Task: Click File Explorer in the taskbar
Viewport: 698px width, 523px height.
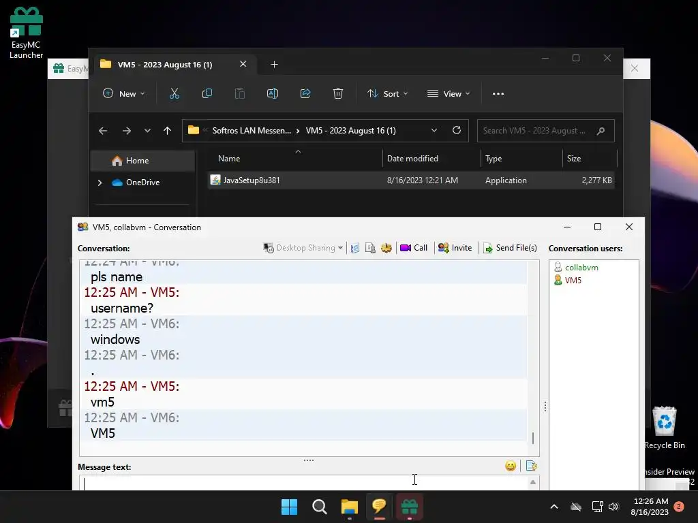Action: [x=350, y=507]
